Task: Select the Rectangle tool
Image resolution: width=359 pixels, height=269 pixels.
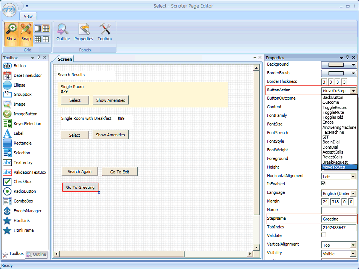Action: tap(17, 143)
